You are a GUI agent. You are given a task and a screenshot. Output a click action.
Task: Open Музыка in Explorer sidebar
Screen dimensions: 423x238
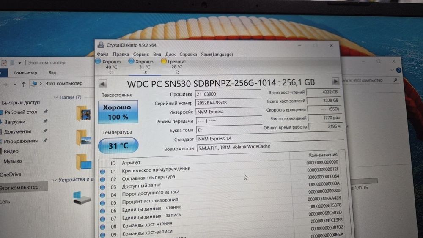pos(12,161)
